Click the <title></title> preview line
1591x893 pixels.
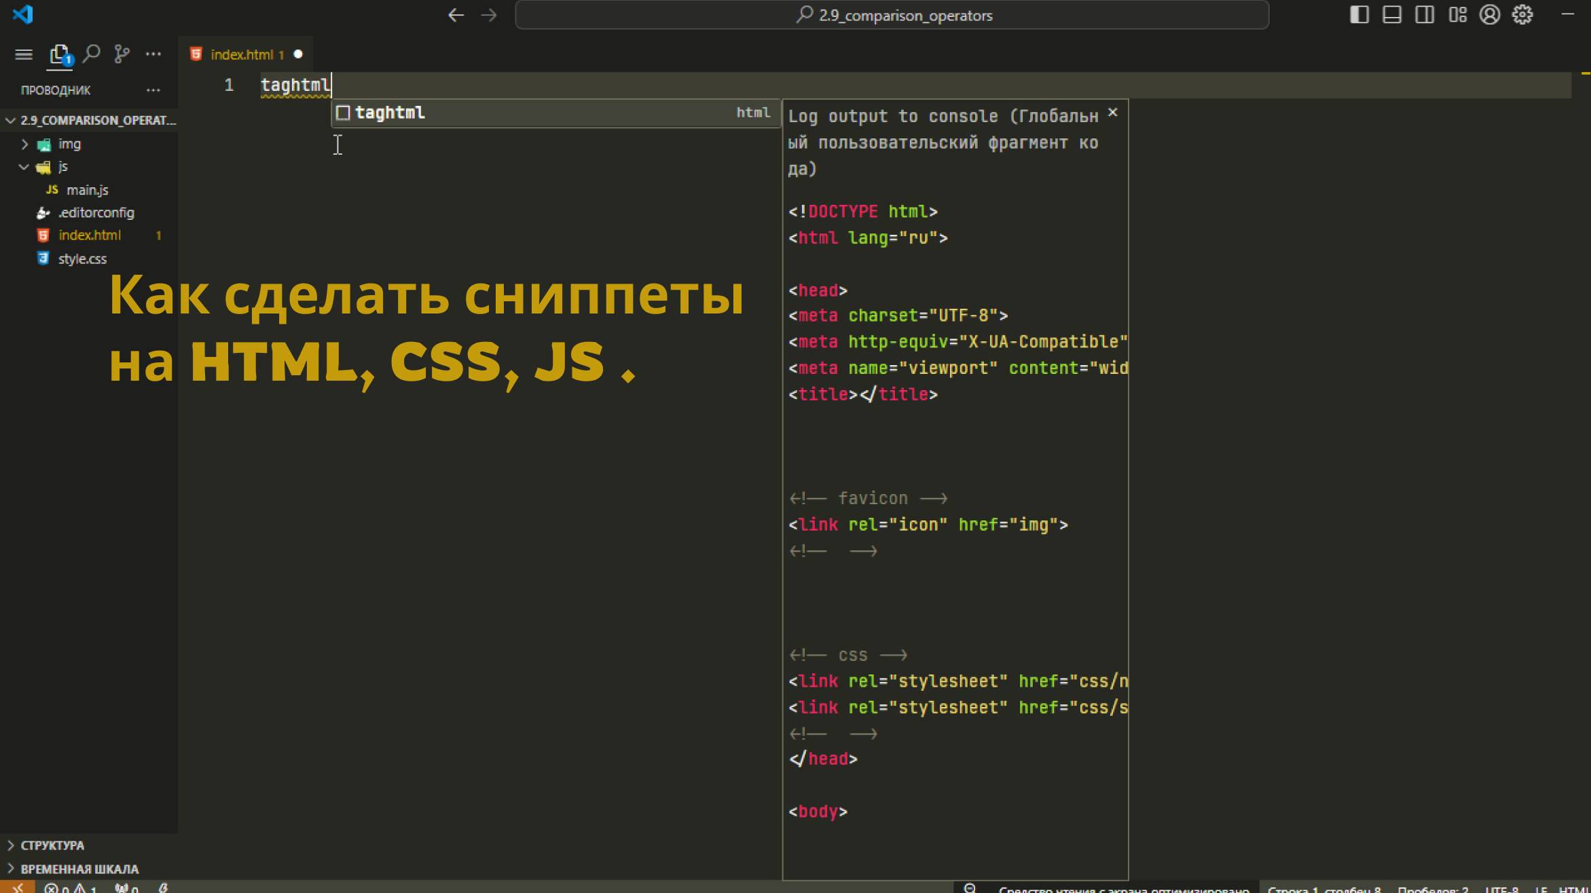pyautogui.click(x=863, y=394)
